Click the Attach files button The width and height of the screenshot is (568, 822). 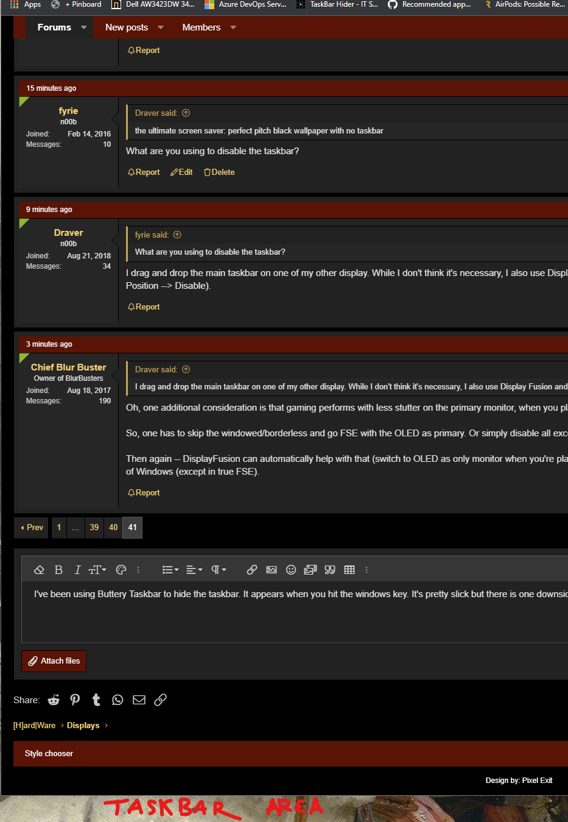pos(54,661)
